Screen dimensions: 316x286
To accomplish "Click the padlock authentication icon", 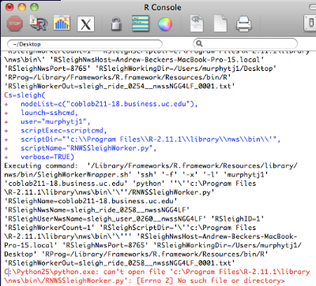I will 116,24.
